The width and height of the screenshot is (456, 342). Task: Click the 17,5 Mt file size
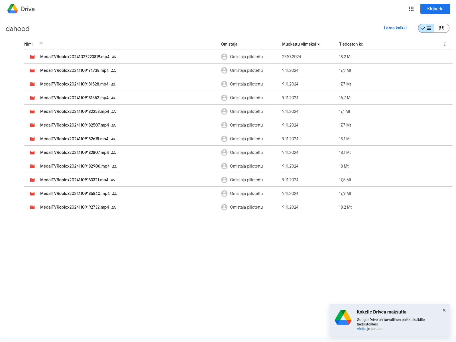pyautogui.click(x=345, y=180)
